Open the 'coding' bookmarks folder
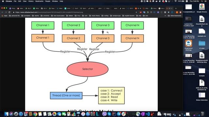The width and height of the screenshot is (209, 117). point(105,16)
